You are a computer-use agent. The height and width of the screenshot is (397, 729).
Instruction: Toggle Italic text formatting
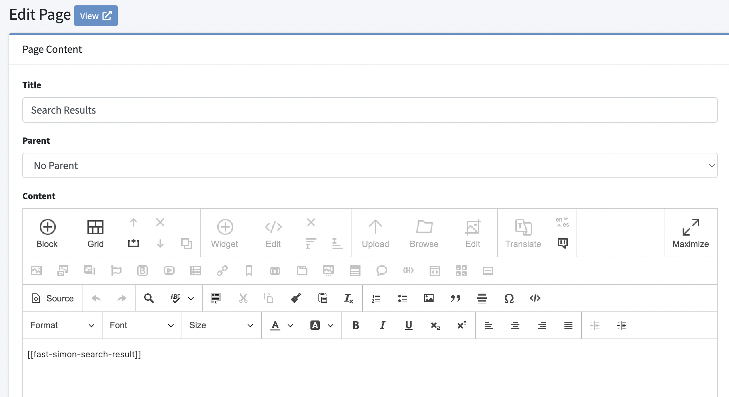[x=383, y=325]
